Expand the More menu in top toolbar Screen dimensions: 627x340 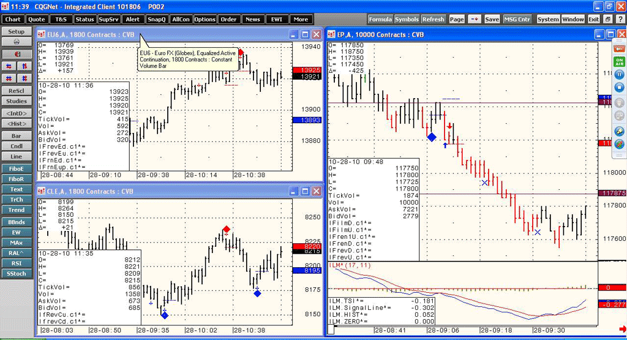[300, 19]
